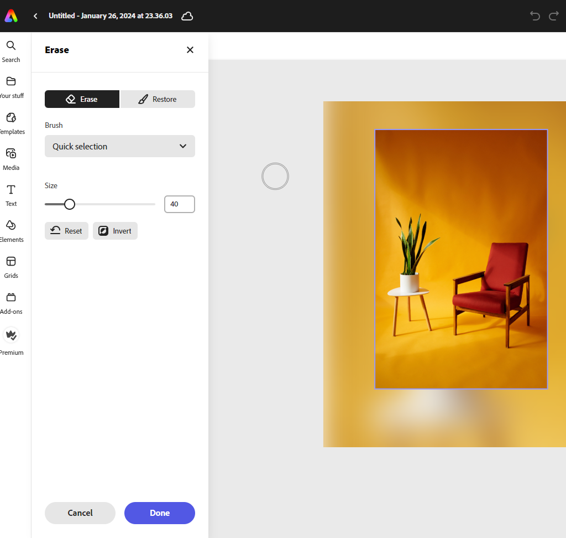566x538 pixels.
Task: Cancel the erase operation
Action: (x=80, y=513)
